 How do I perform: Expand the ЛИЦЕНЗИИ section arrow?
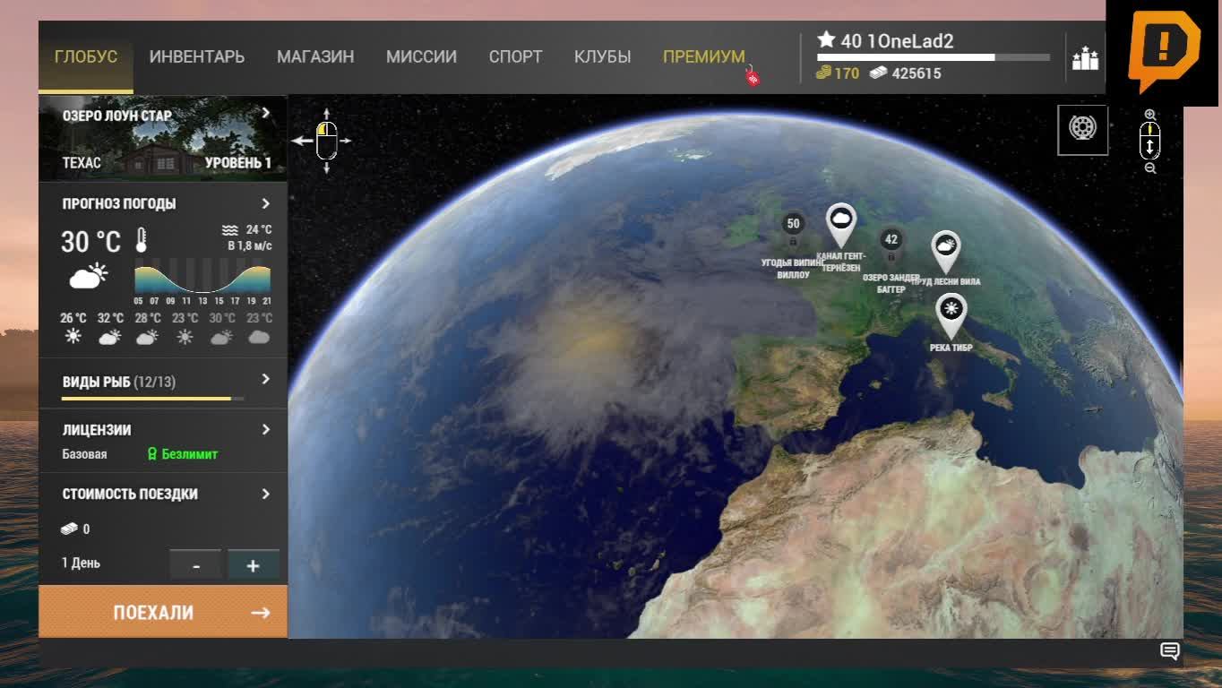coord(266,429)
